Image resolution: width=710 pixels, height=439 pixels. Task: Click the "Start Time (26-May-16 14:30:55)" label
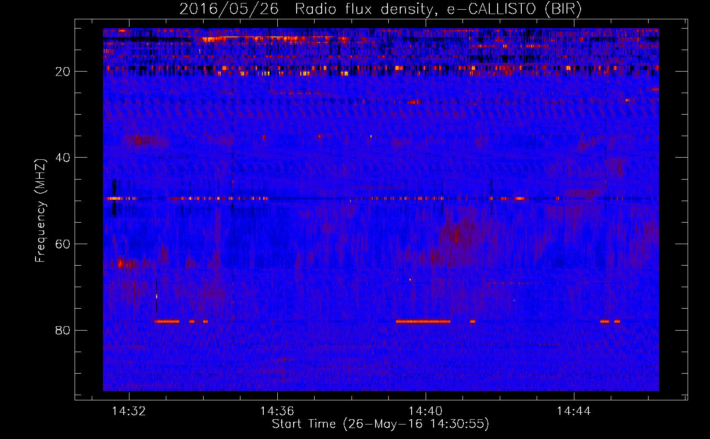[x=380, y=424]
